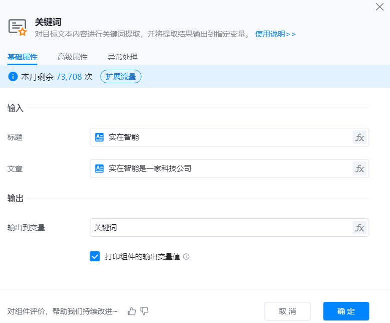Close the 关键词 dialog with X

coord(379,7)
